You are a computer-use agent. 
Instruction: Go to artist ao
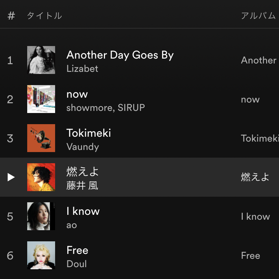point(71,225)
